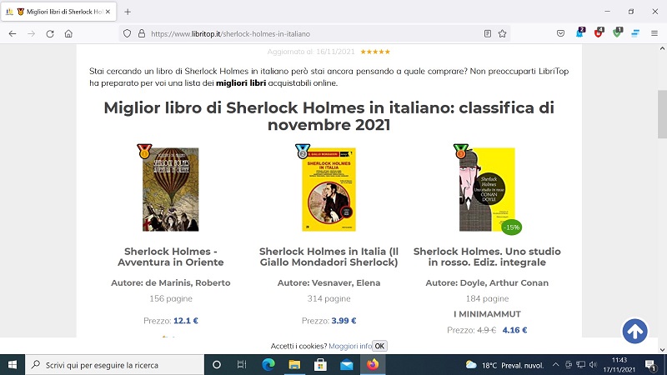Click the Uno studio in rosso cover

point(487,190)
